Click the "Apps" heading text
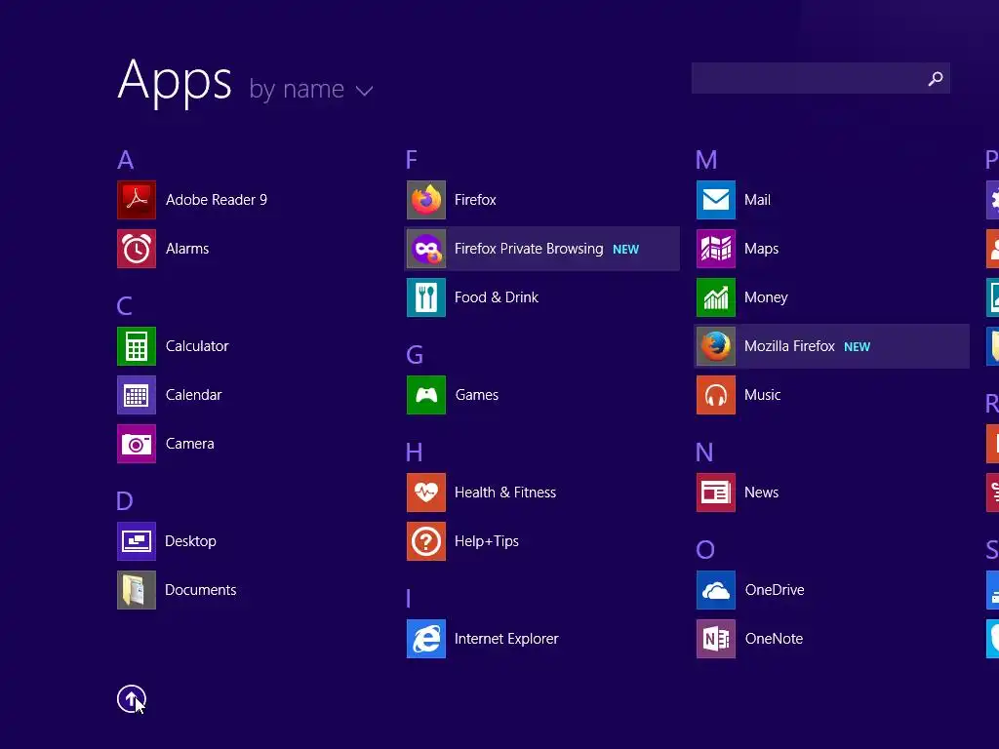Viewport: 999px width, 749px height. click(x=175, y=82)
